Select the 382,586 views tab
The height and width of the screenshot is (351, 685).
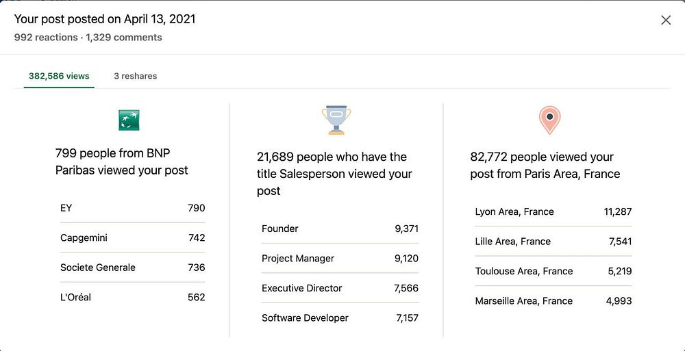pos(59,76)
